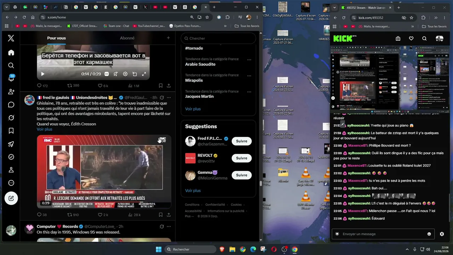Open more options on Computer Love Records post
Screen dimensions: 453x255
[x=169, y=226]
